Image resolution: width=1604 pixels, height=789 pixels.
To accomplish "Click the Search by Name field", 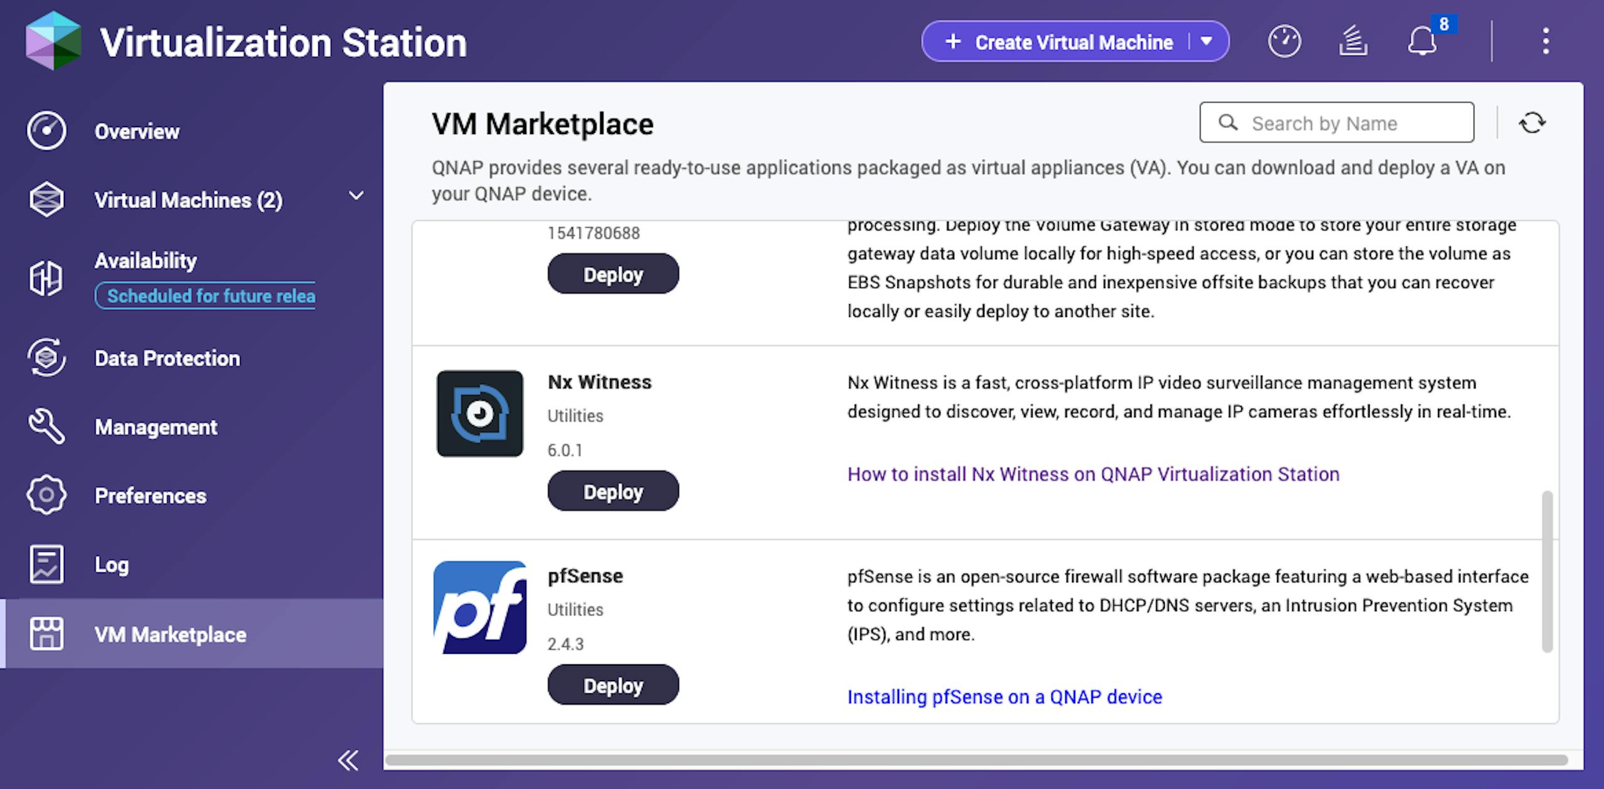I will pyautogui.click(x=1336, y=123).
